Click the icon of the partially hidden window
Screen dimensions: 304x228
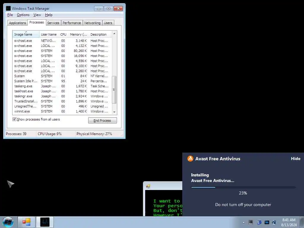coord(148,186)
